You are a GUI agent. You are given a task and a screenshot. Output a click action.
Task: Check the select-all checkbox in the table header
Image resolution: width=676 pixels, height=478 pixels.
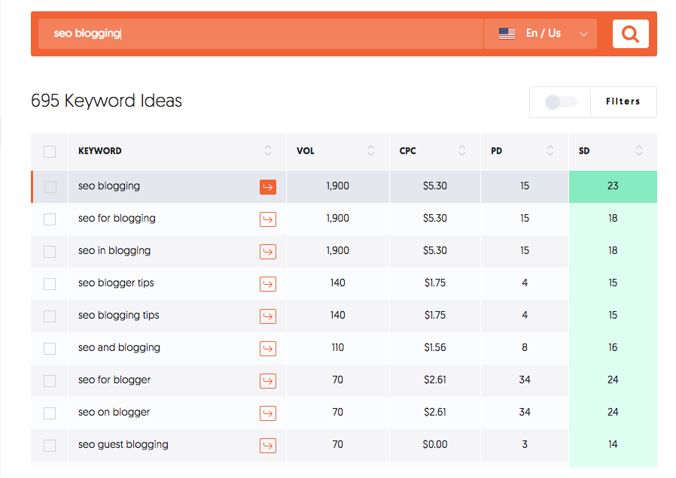(49, 150)
